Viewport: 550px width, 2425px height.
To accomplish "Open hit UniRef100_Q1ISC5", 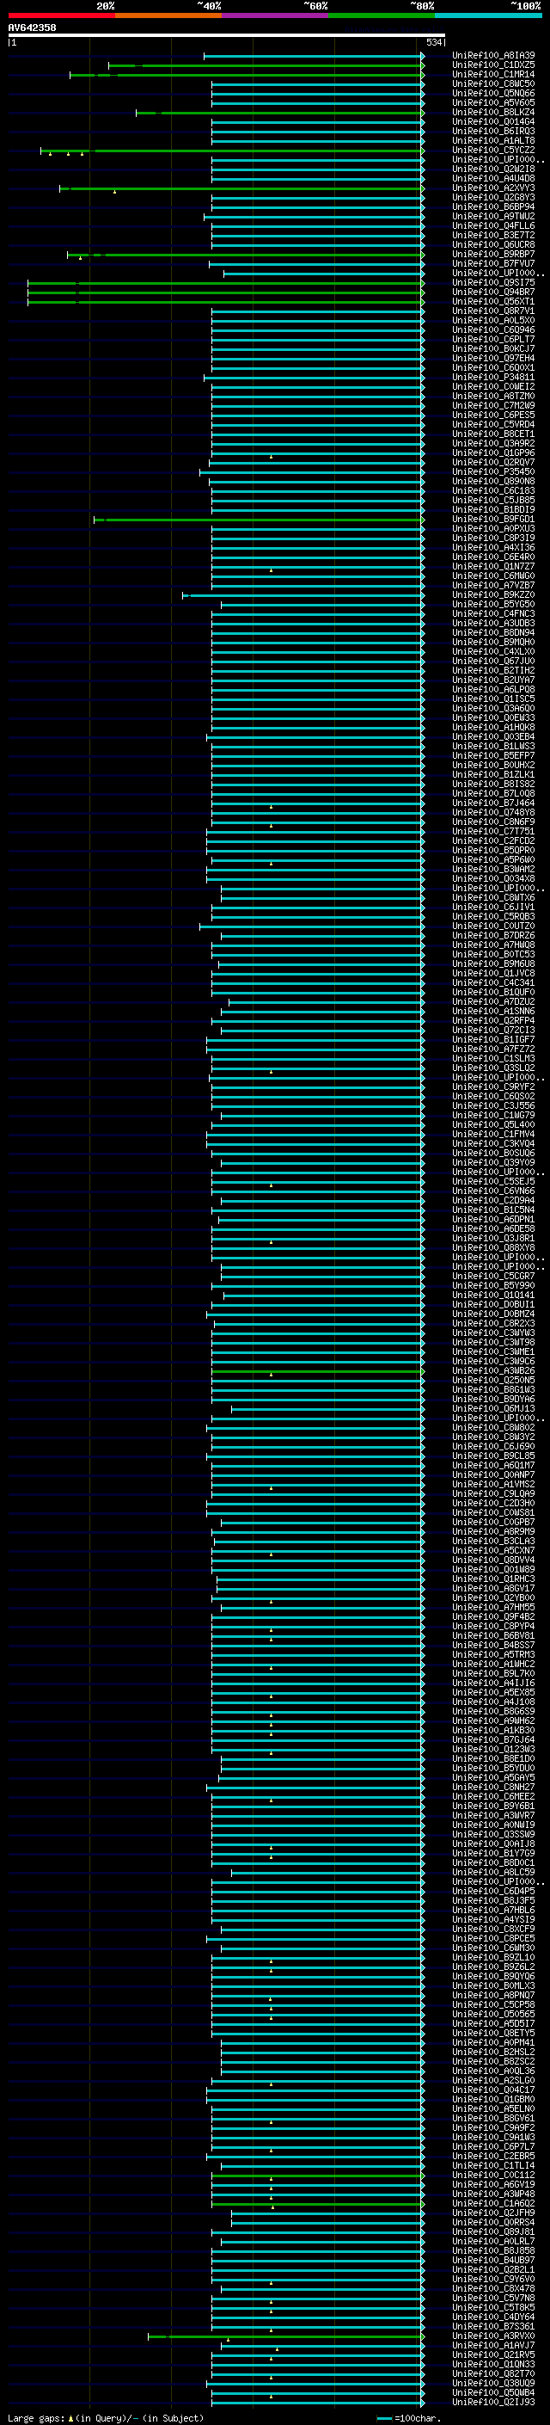I will tap(493, 699).
